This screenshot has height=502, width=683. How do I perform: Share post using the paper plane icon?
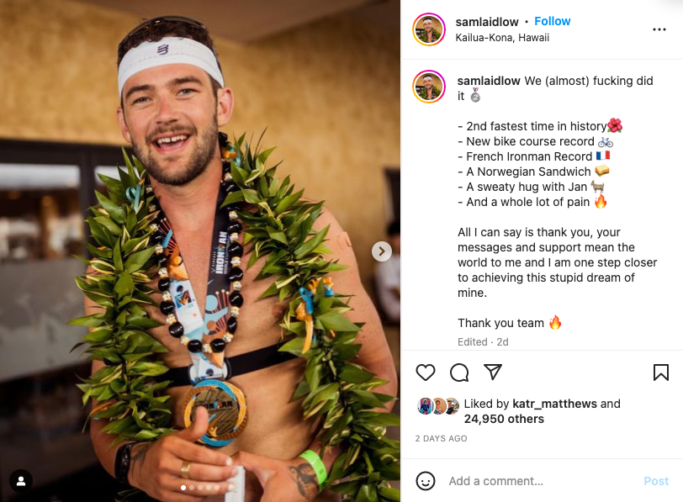[493, 373]
